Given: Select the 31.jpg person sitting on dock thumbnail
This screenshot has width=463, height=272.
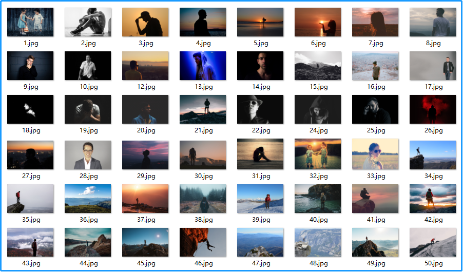Looking at the screenshot, I should [x=260, y=154].
